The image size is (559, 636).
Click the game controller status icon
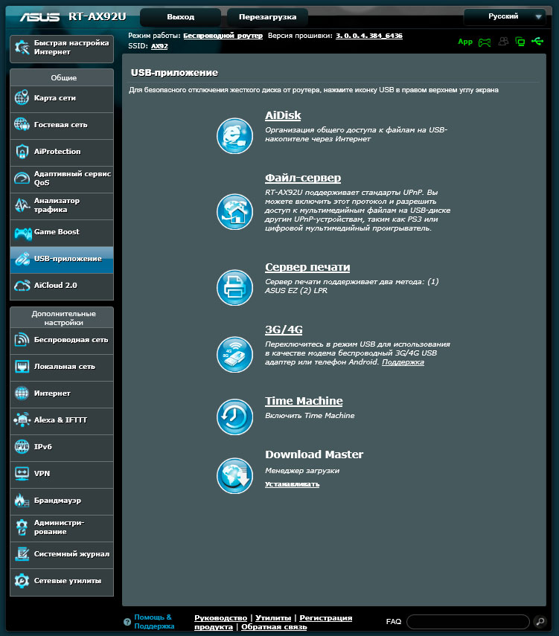pos(485,42)
